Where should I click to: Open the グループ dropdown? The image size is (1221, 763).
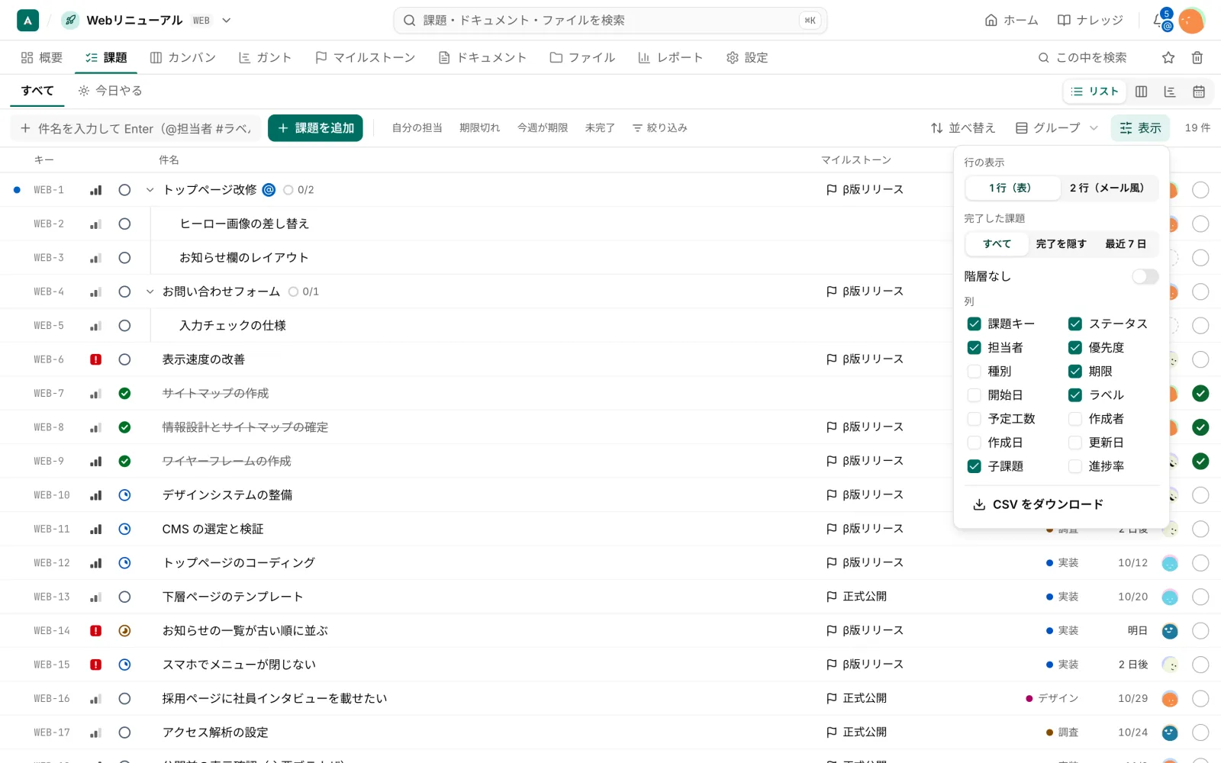(1056, 128)
